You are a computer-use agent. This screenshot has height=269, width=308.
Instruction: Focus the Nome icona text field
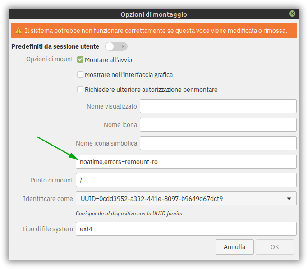click(x=218, y=125)
